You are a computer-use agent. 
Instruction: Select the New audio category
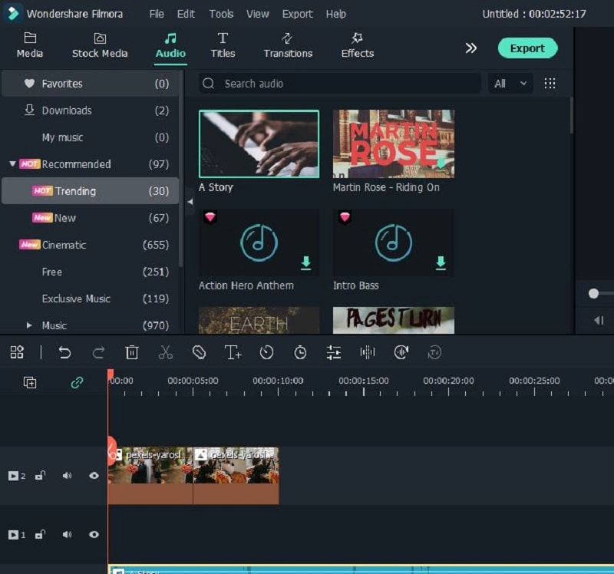coord(90,218)
